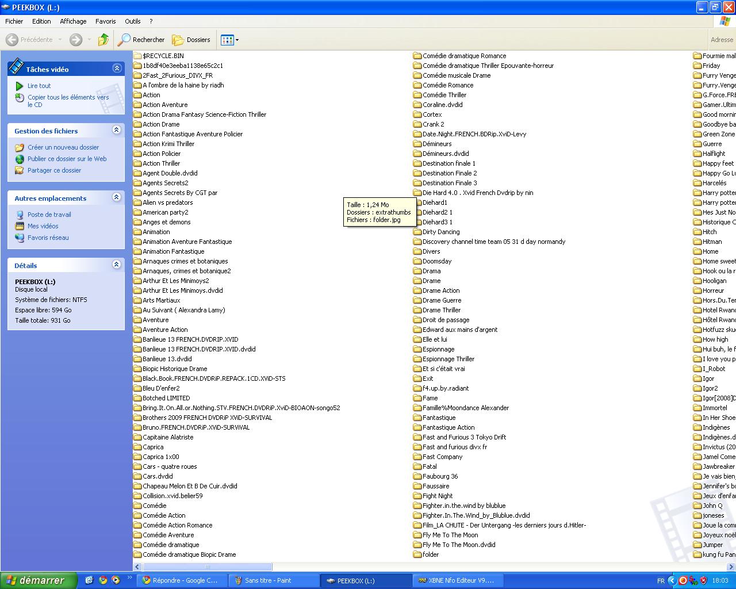736x589 pixels.
Task: Click Créer un nouveau dossier link
Action: click(x=63, y=147)
